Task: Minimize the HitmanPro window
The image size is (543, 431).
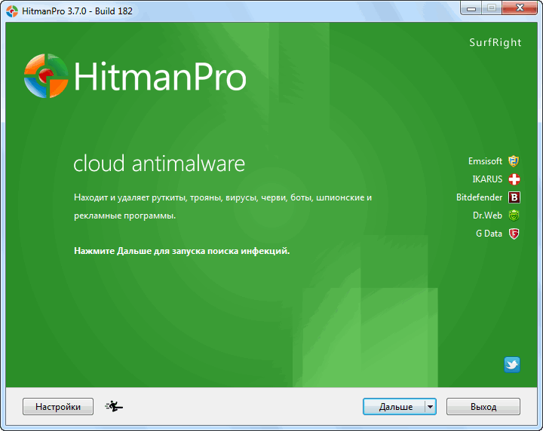Action: [x=471, y=8]
